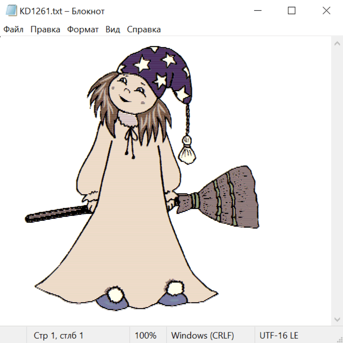Click the 'Стр 1, стлб 1' status indicator
Viewport: 343px width, 343px height.
[x=59, y=335]
